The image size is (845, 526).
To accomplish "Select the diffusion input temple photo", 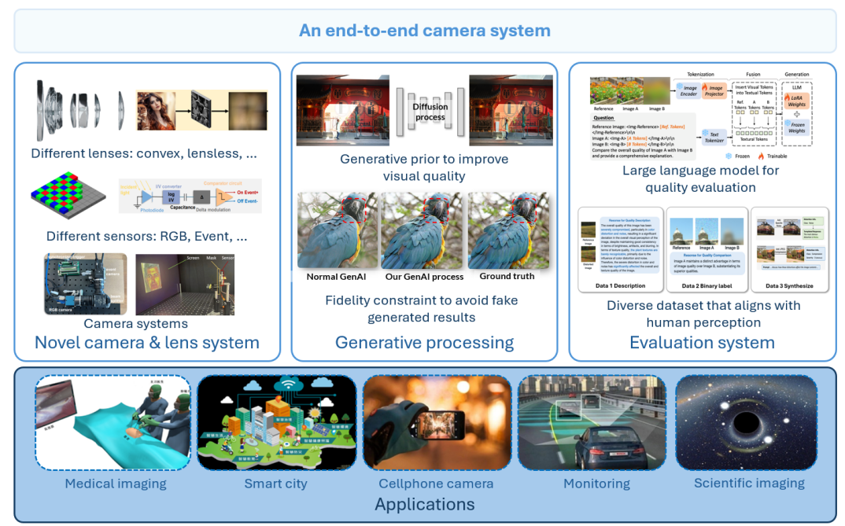I will [x=343, y=110].
